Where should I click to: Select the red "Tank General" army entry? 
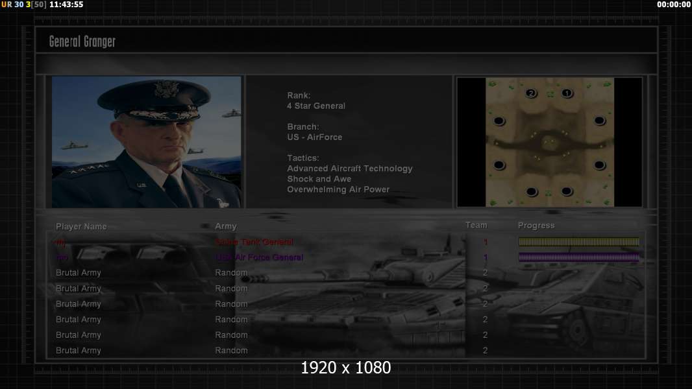coord(254,242)
